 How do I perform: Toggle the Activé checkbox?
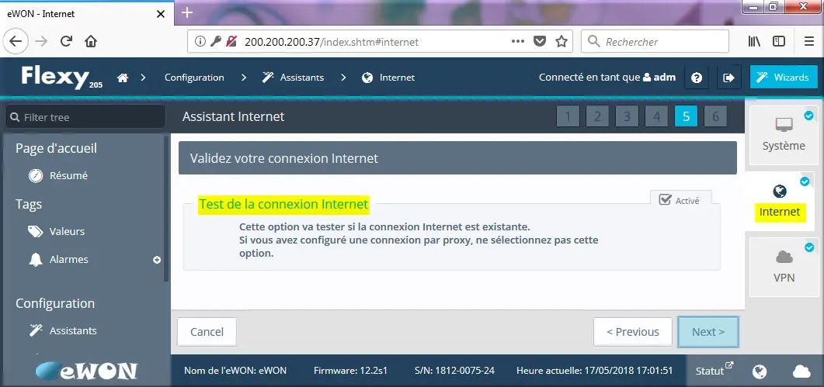[x=666, y=200]
